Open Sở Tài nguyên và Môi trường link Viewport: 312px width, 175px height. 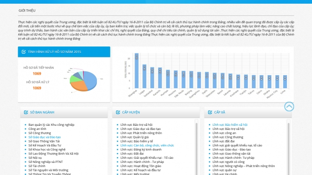point(48,170)
